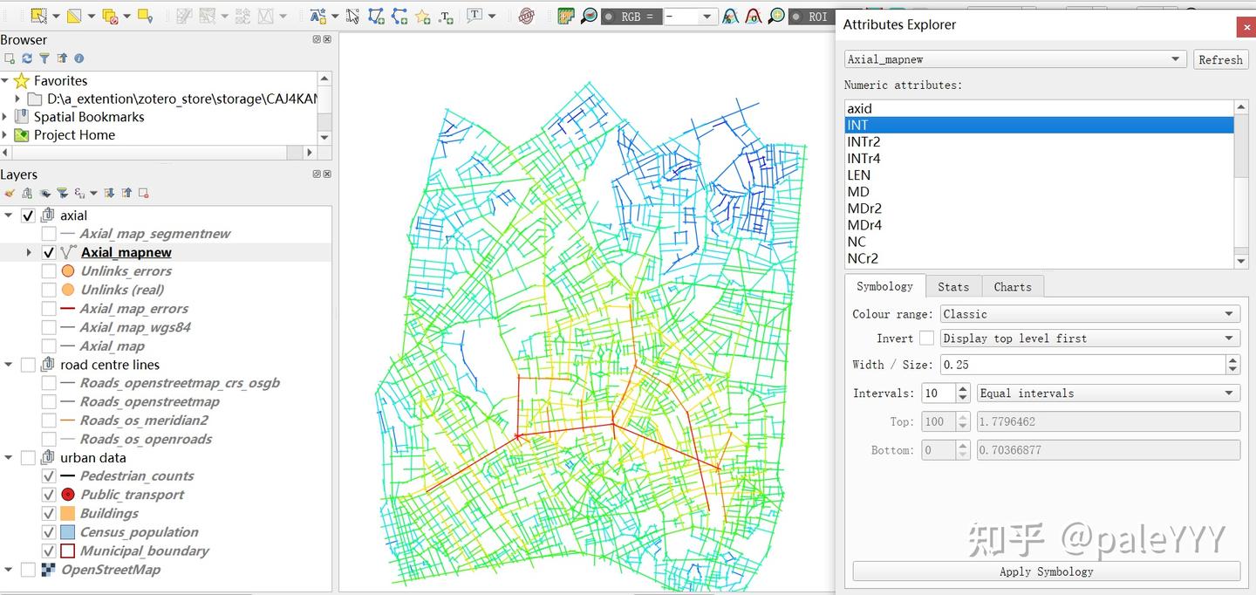This screenshot has height=595, width=1256.
Task: Click the star-shaped add annotation icon
Action: point(422,17)
